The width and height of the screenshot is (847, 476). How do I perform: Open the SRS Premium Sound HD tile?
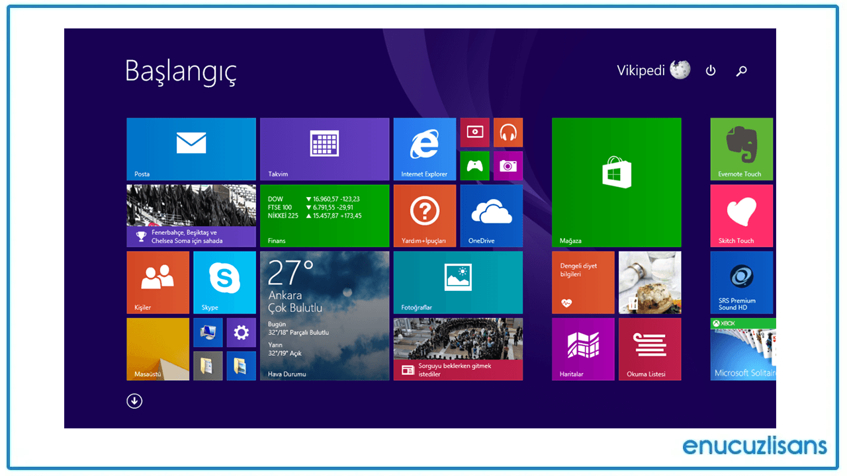click(742, 282)
